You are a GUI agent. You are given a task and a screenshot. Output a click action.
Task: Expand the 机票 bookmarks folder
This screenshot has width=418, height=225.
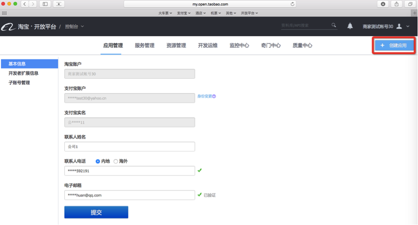pyautogui.click(x=216, y=13)
